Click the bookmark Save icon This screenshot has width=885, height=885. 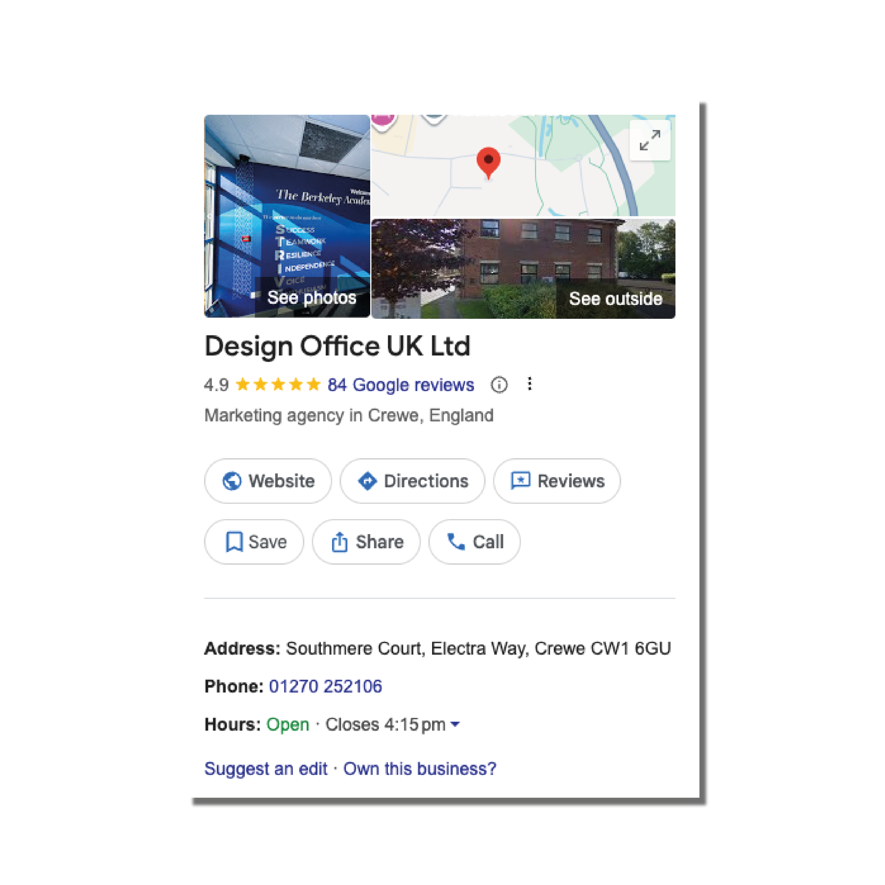pyautogui.click(x=234, y=542)
